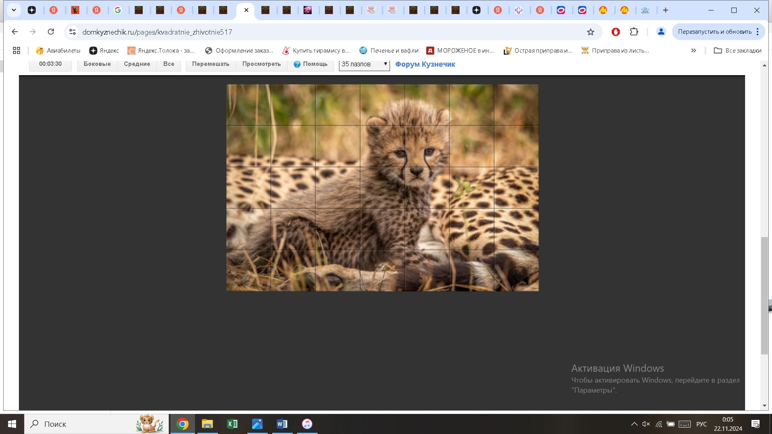Open the extensions puzzle-piece menu
This screenshot has height=434, width=772.
(x=634, y=32)
